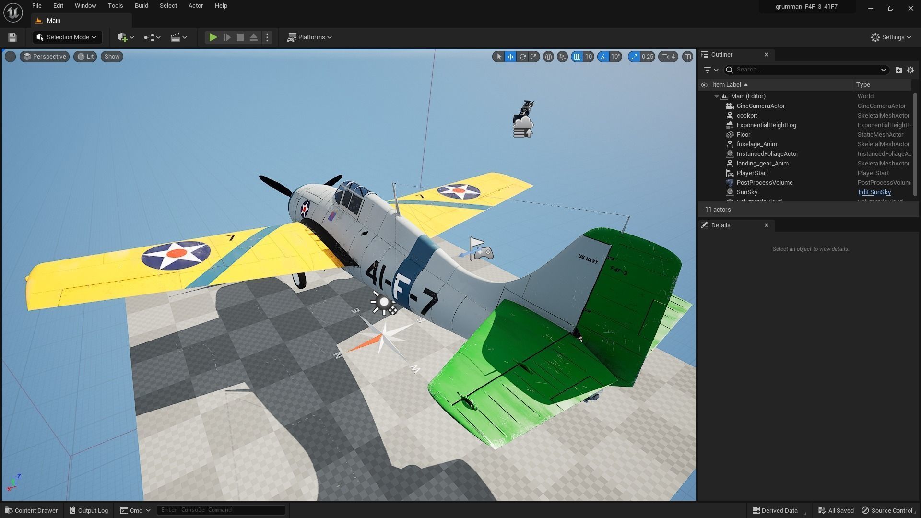This screenshot has height=518, width=921.
Task: Click the console command input field
Action: [221, 510]
